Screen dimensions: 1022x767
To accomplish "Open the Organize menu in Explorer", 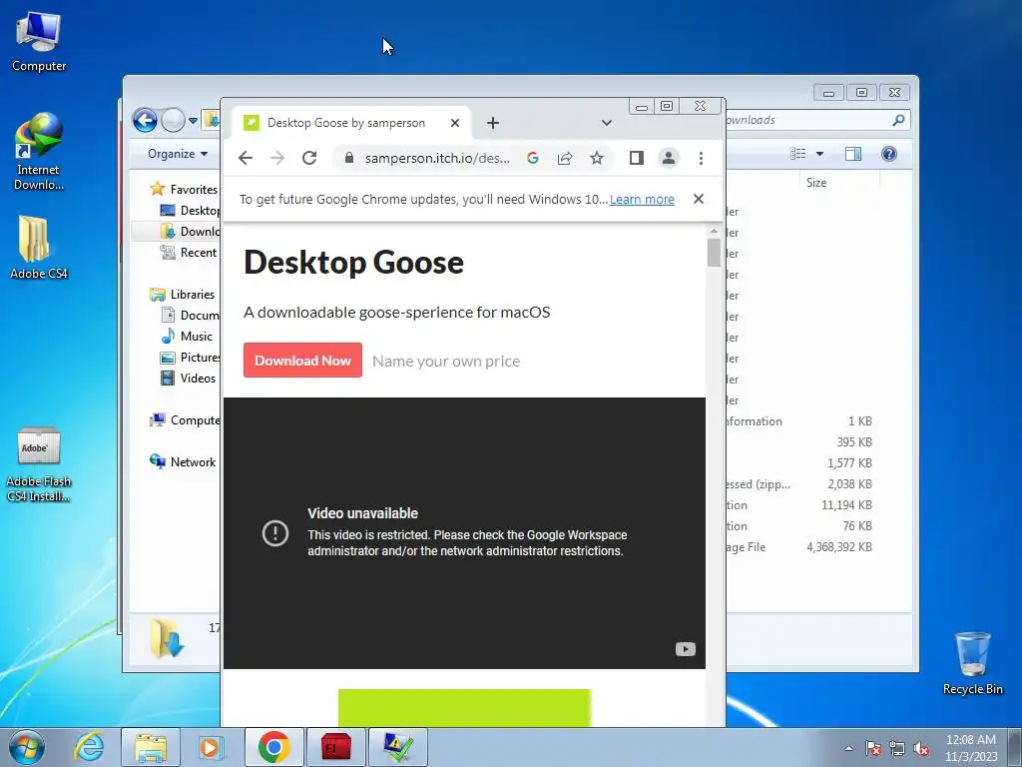I will (x=178, y=154).
